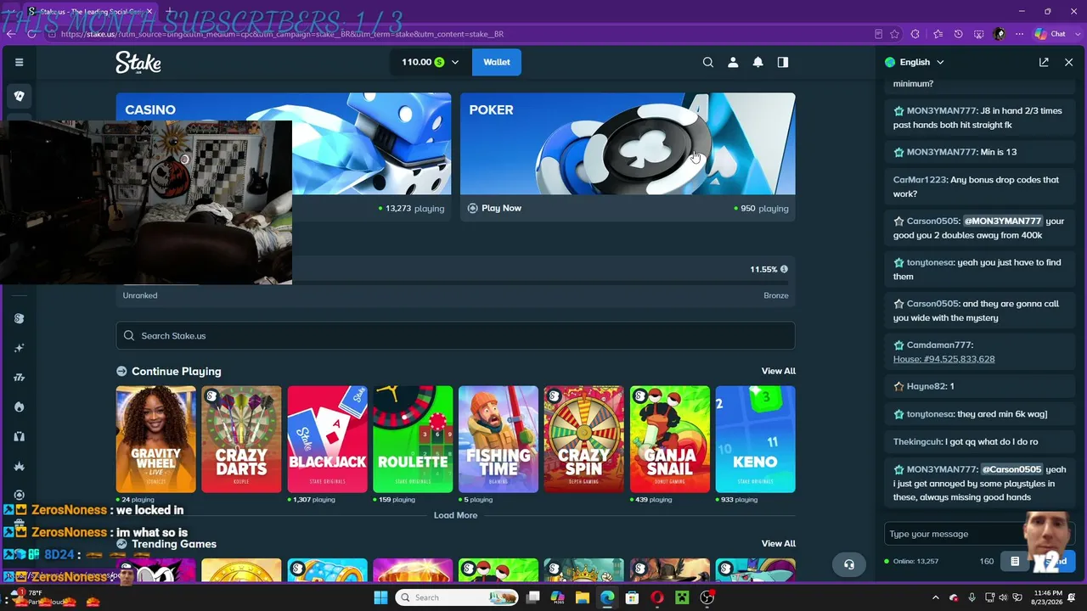Open the Blackjack game tile
Screen dimensions: 1087x611
coord(327,440)
